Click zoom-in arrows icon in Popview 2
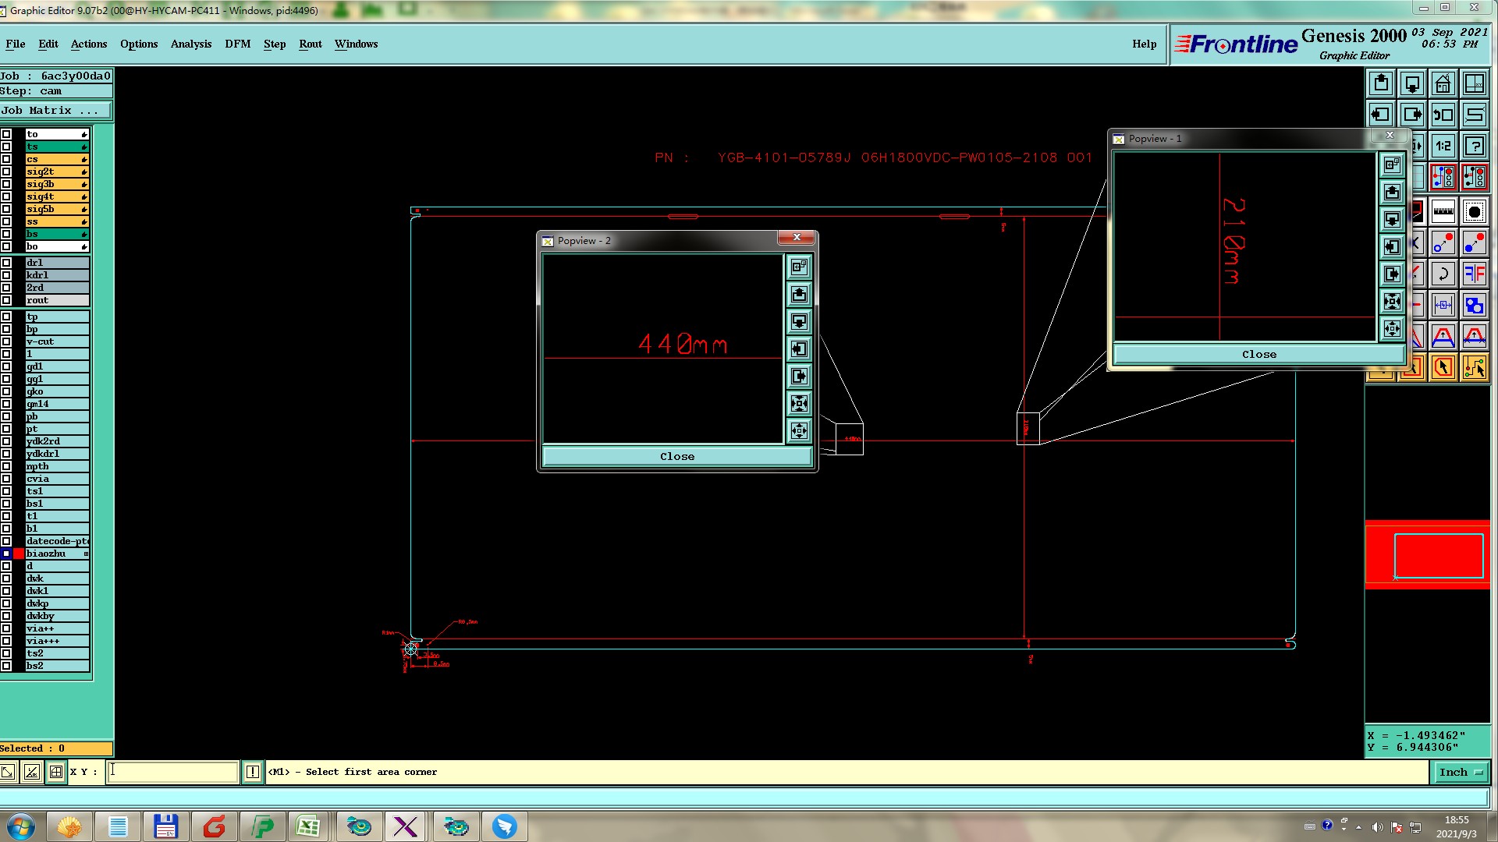Viewport: 1498px width, 842px height. [x=799, y=404]
